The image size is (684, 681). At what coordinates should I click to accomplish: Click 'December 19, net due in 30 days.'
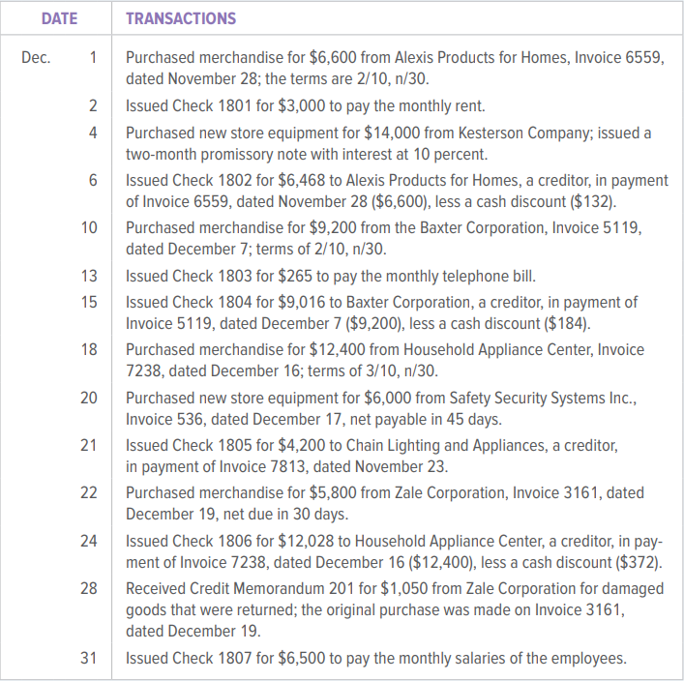(x=237, y=514)
